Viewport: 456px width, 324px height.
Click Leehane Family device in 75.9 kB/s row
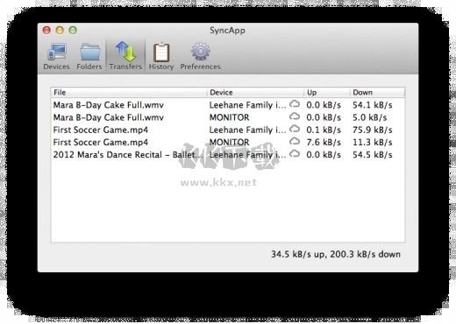[248, 130]
